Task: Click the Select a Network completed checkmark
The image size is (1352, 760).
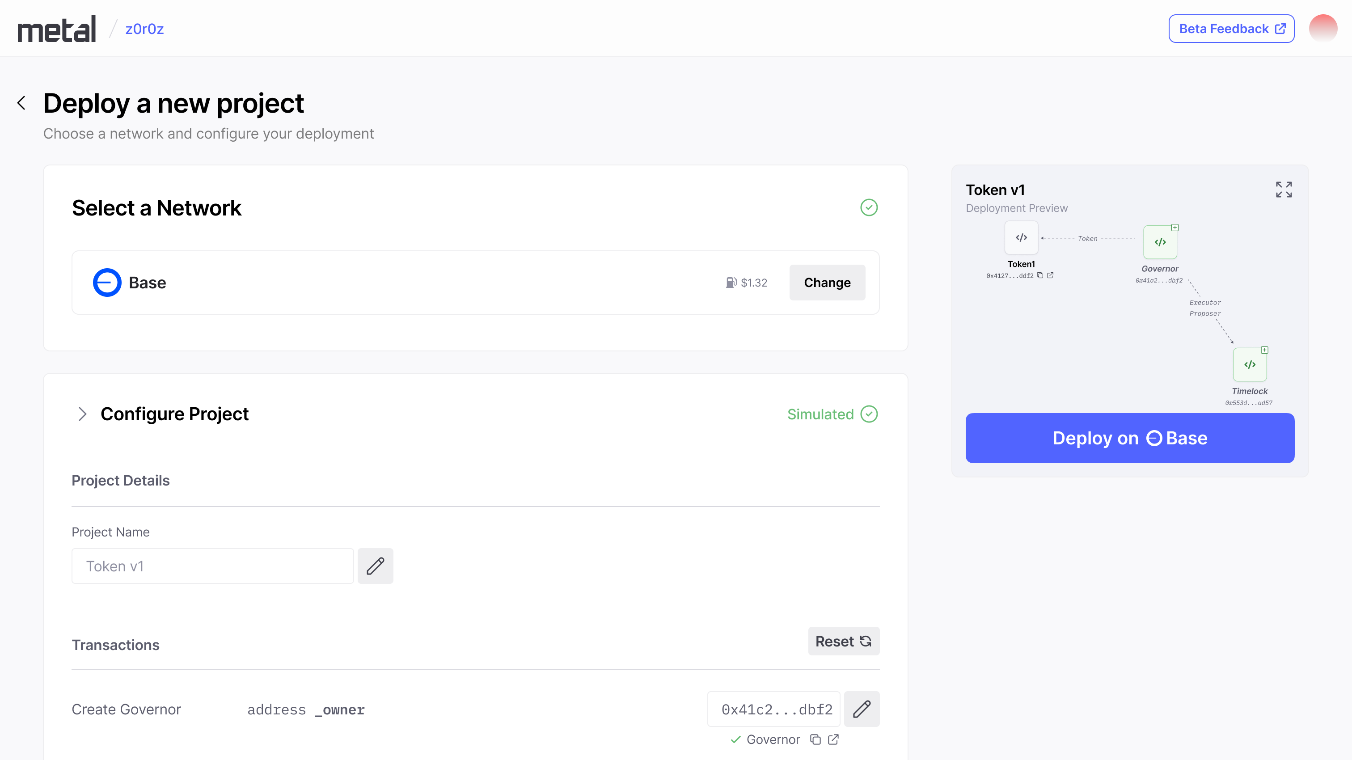Action: [869, 208]
